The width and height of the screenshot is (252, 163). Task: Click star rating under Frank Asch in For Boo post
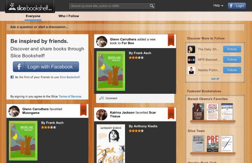coord(136,58)
